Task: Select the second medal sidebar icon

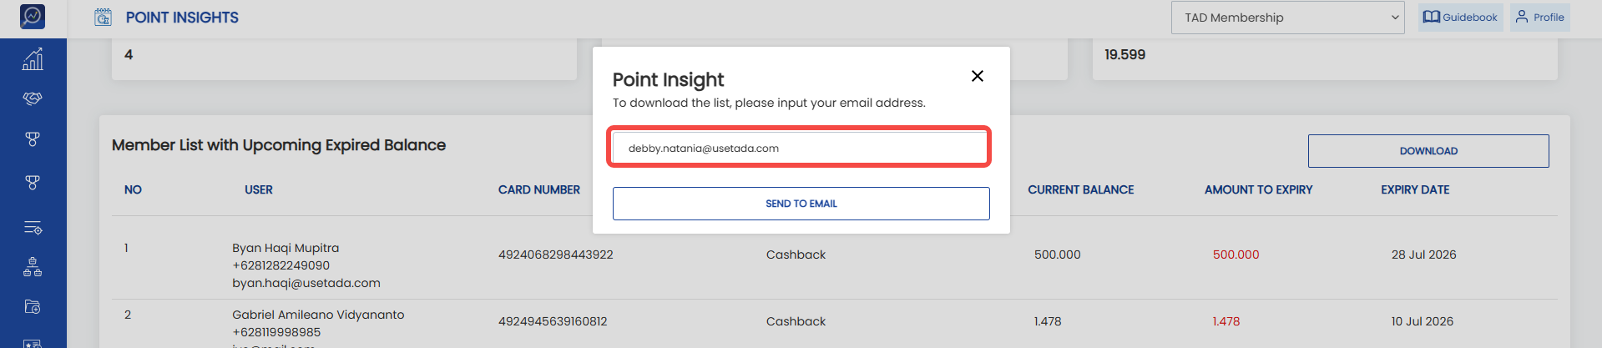Action: coord(33,182)
